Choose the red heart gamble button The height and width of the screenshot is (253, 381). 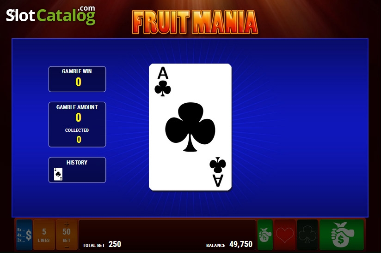coord(284,235)
